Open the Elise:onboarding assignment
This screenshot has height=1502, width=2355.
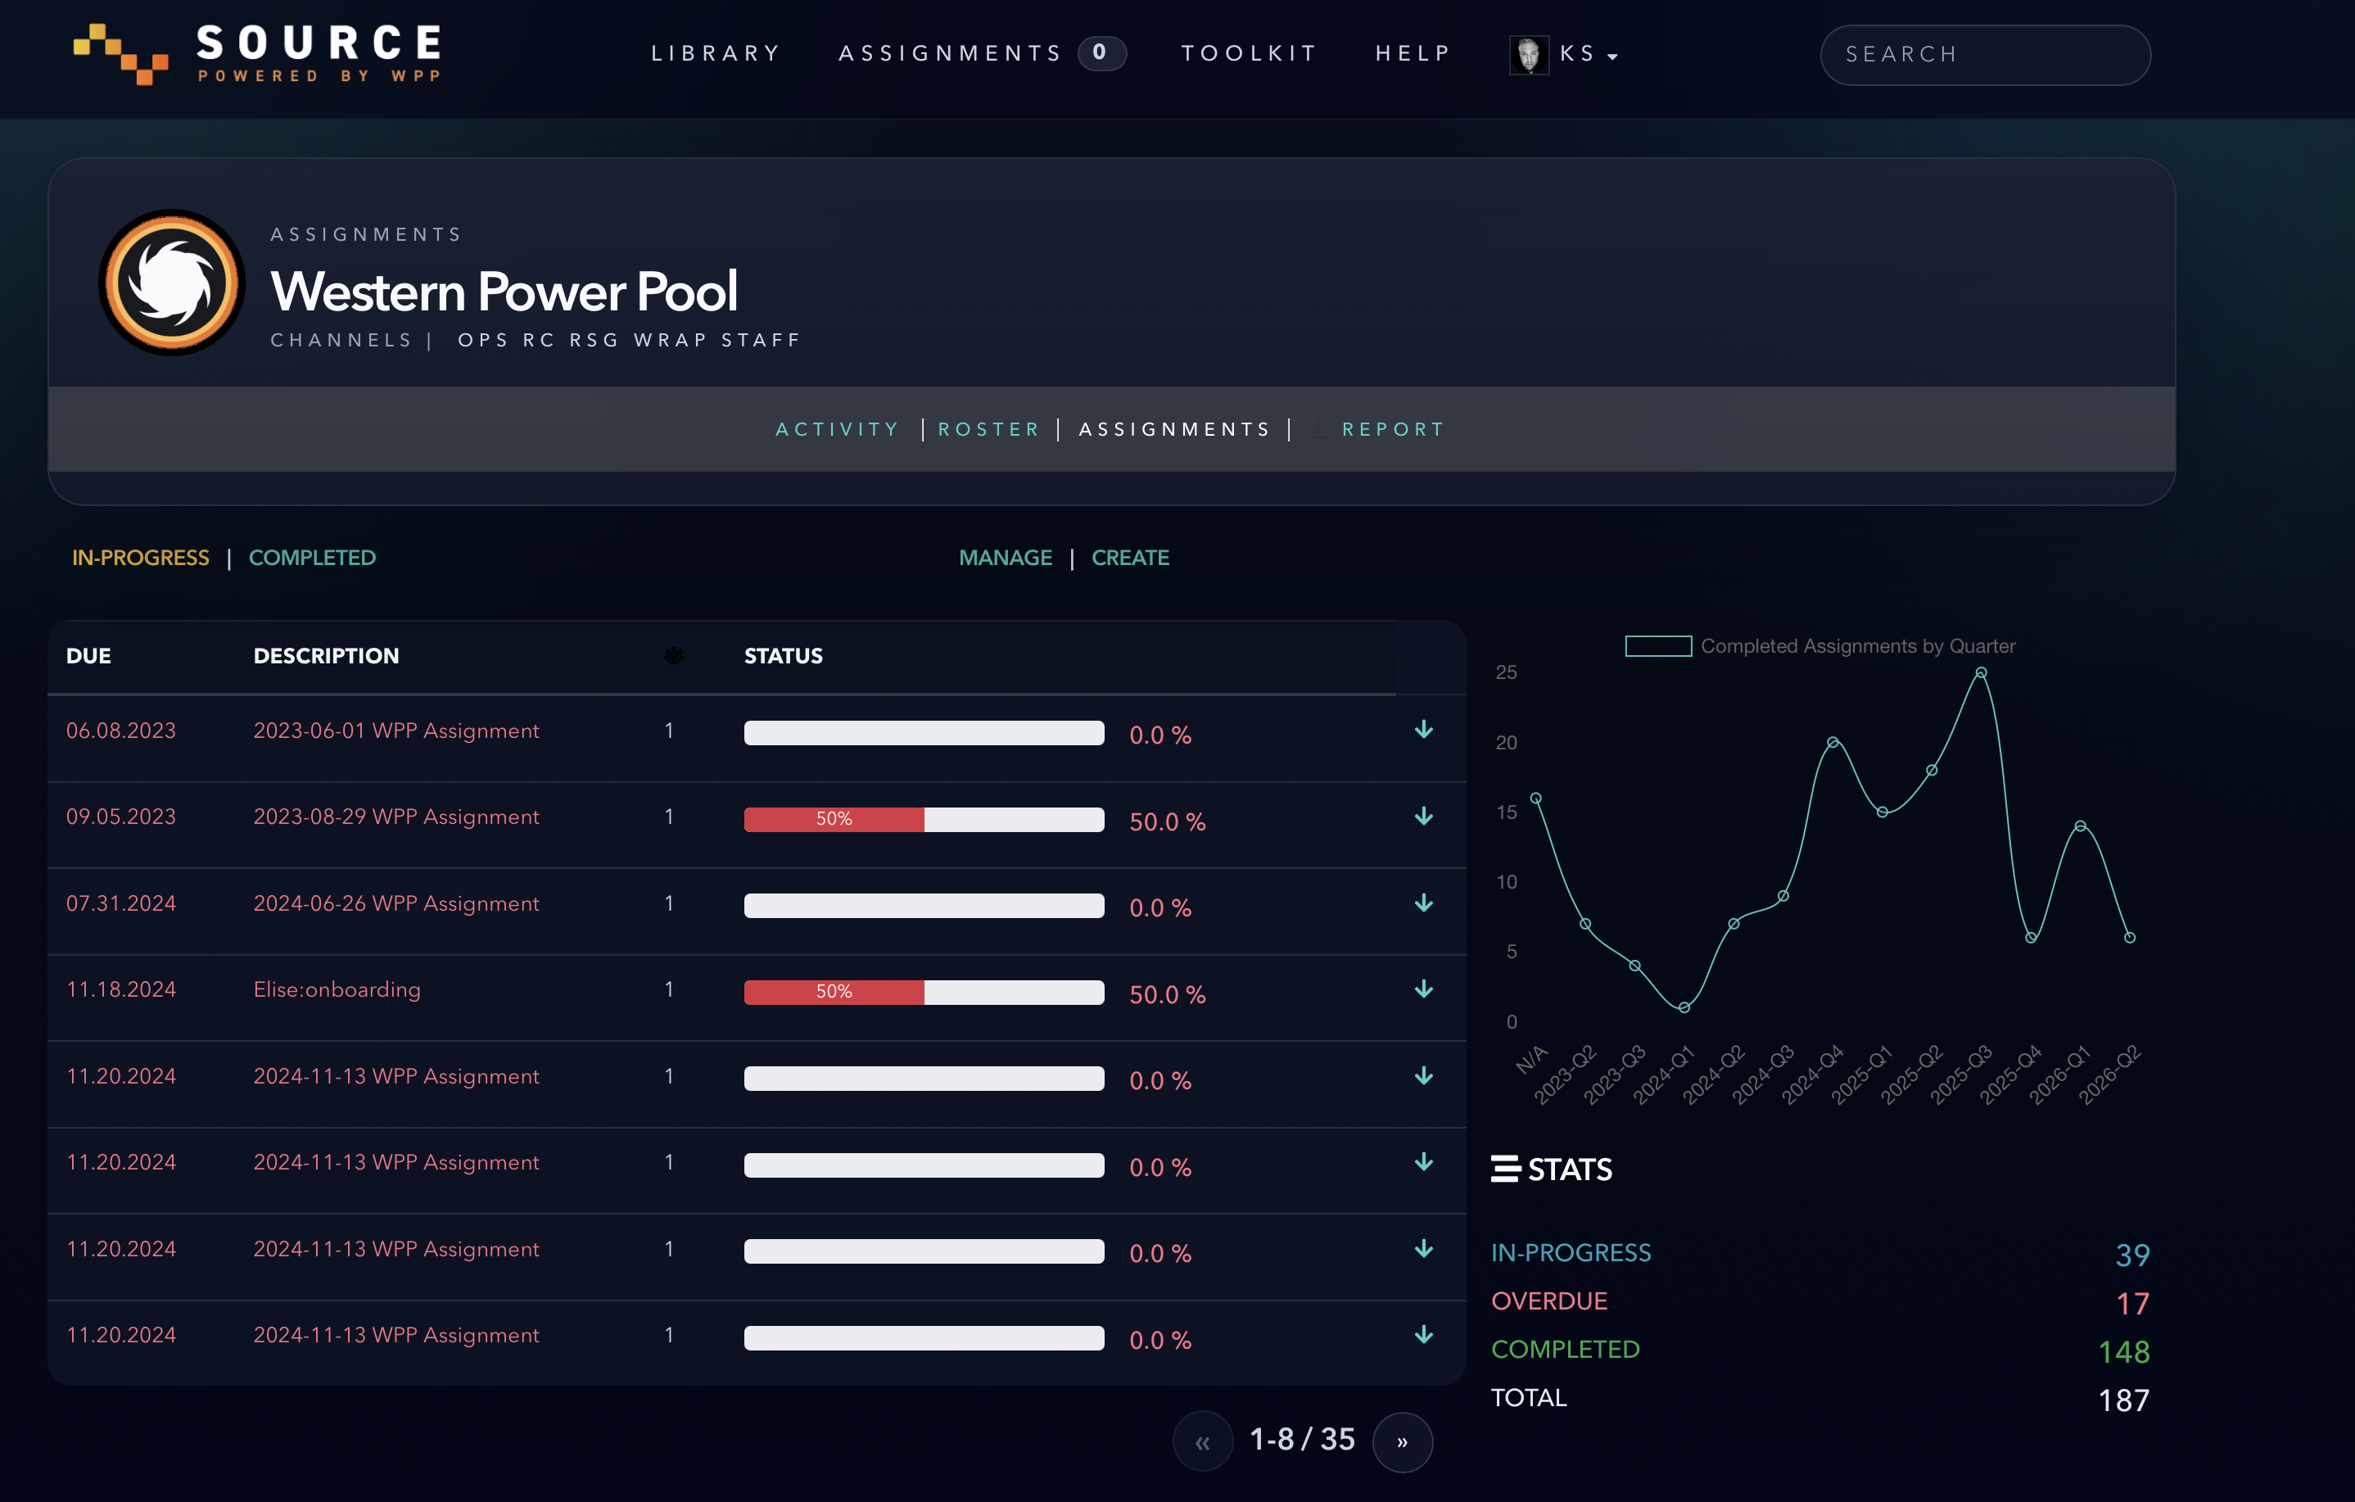[x=337, y=989]
